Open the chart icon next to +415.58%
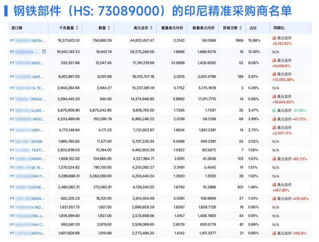The width and height of the screenshot is (319, 242). [x=274, y=199]
